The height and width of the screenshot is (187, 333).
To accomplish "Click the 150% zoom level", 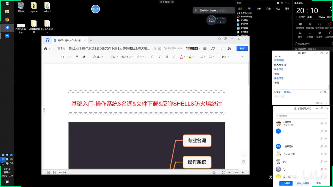I will coord(236,172).
